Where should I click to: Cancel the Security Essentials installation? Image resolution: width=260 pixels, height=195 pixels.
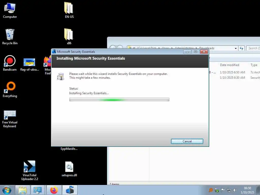(187, 141)
